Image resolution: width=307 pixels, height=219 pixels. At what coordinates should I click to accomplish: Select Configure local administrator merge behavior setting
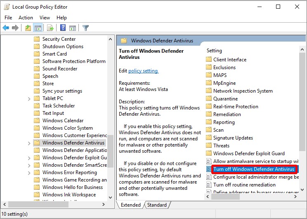256,177
